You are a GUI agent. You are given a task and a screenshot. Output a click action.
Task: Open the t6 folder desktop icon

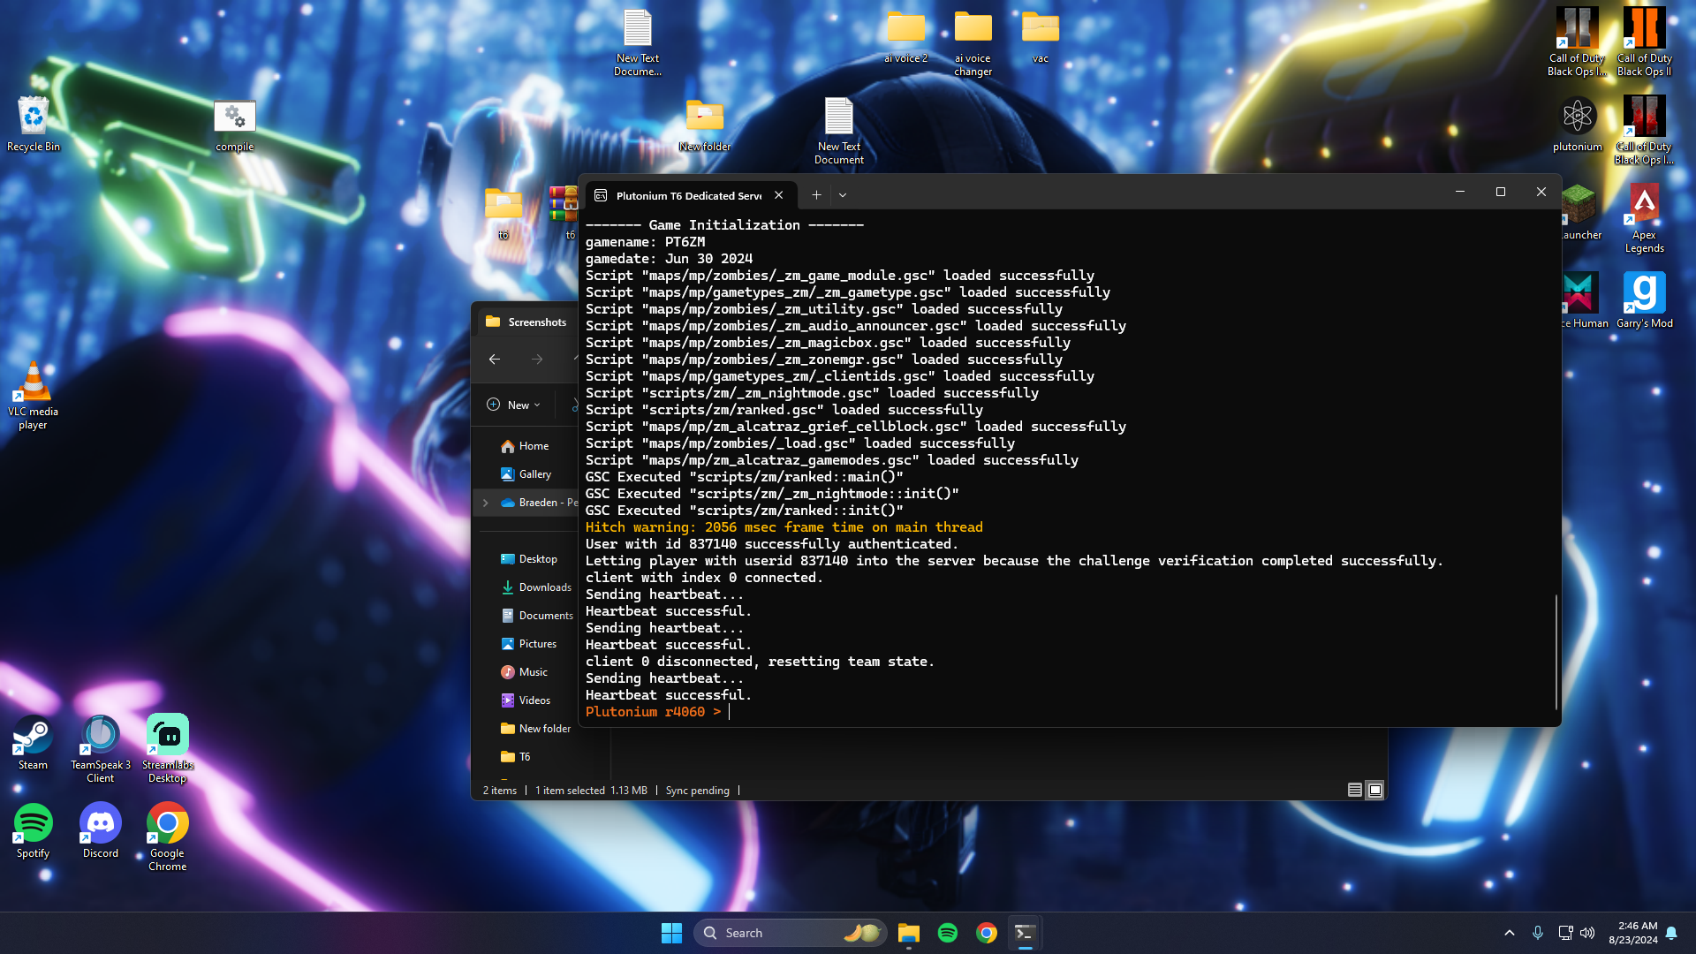click(x=503, y=212)
